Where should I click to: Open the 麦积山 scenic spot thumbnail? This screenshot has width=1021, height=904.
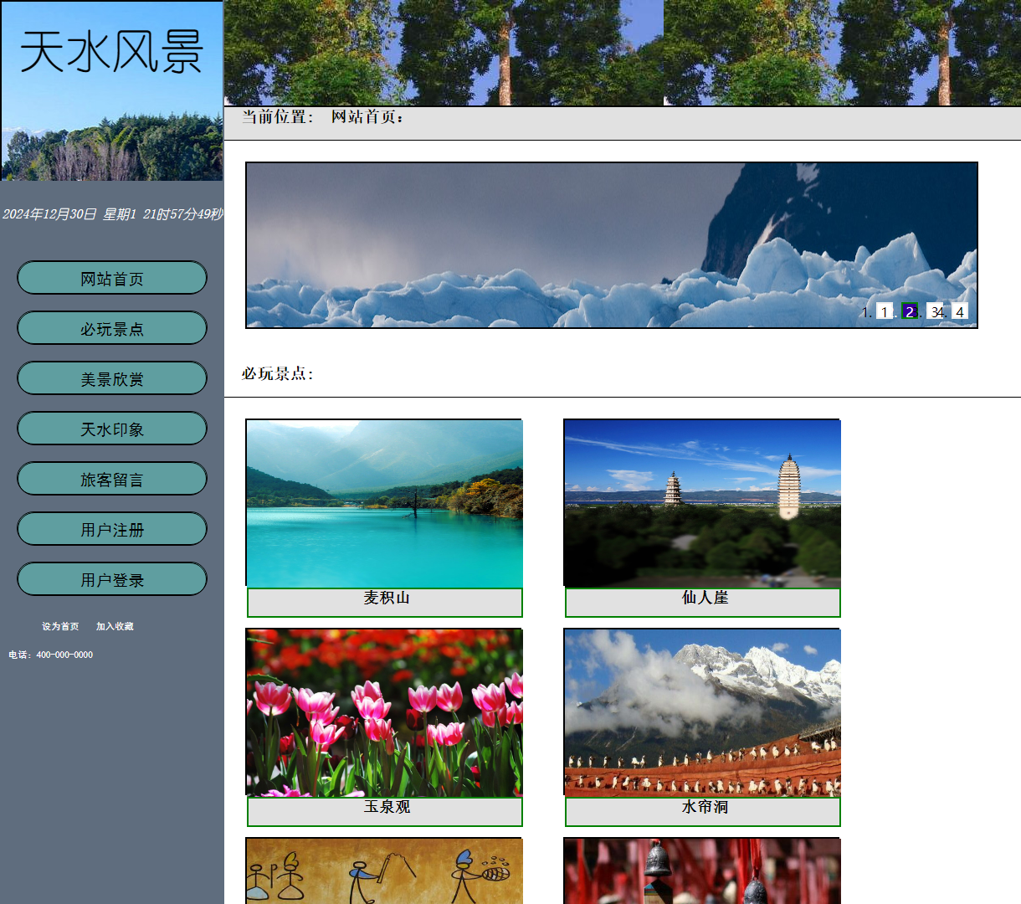click(x=384, y=502)
